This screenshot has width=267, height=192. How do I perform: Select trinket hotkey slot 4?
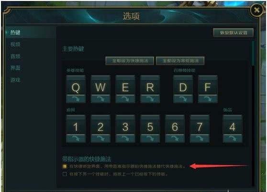coord(233,125)
